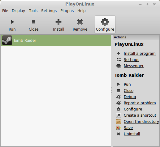
Task: Open the Help menu
Action: click(81, 11)
